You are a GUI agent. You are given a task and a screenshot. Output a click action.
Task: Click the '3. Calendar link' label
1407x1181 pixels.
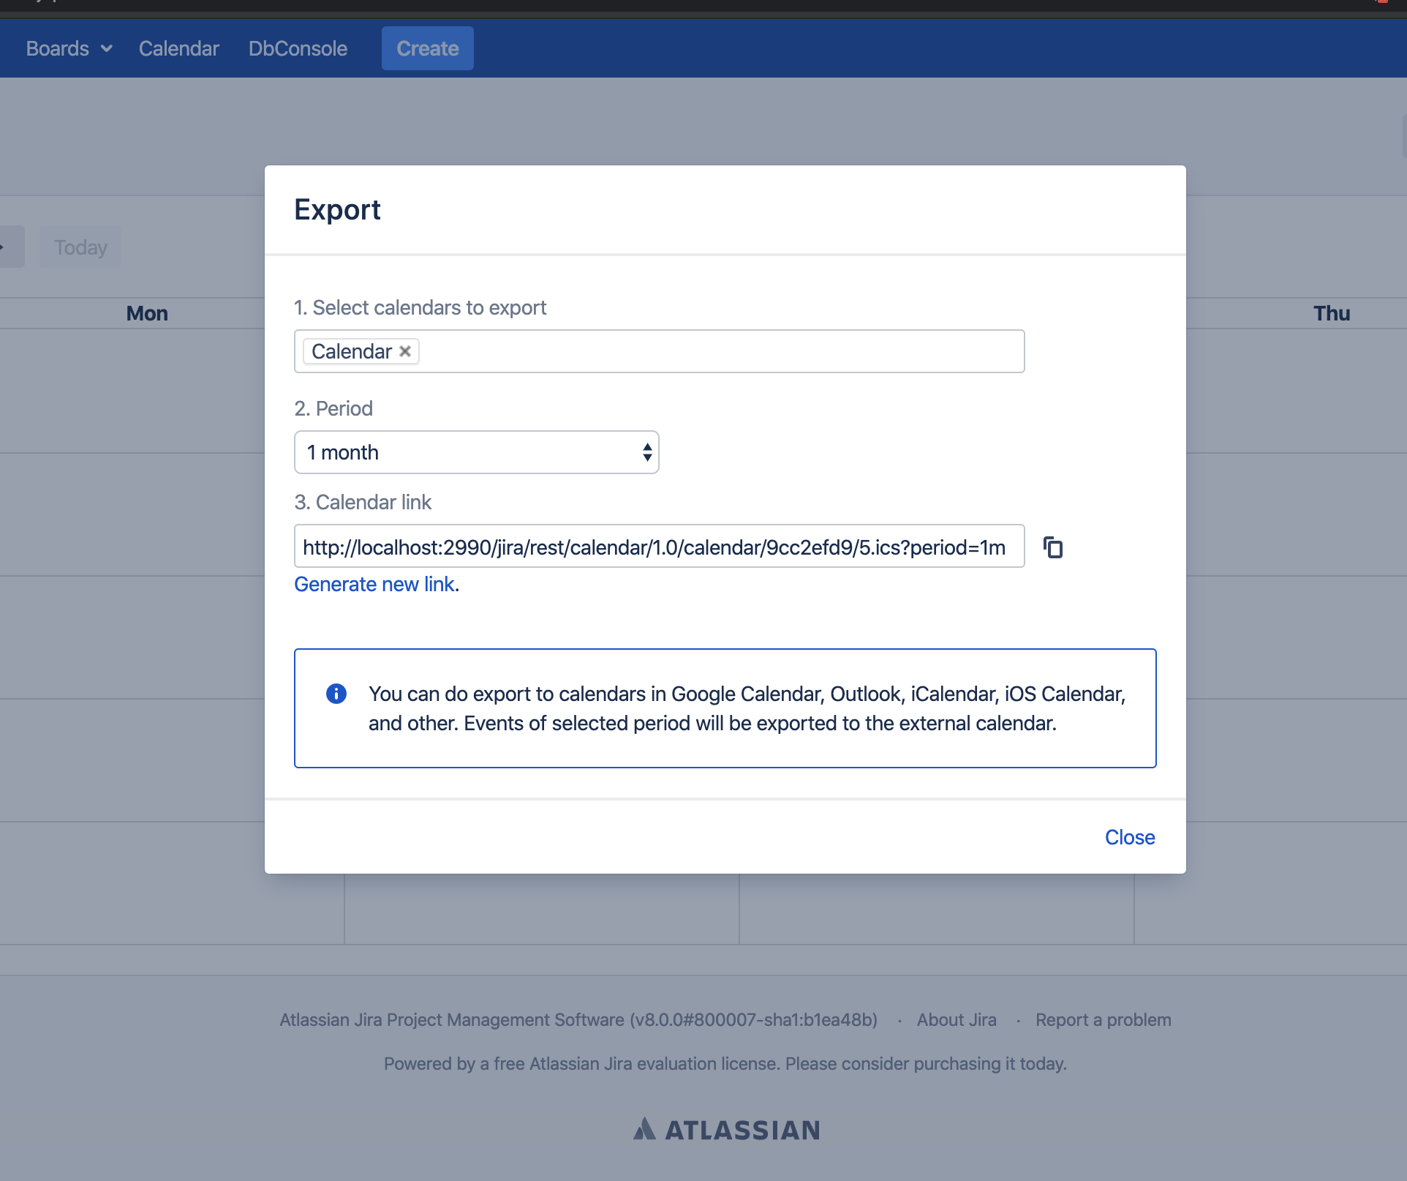(x=363, y=502)
